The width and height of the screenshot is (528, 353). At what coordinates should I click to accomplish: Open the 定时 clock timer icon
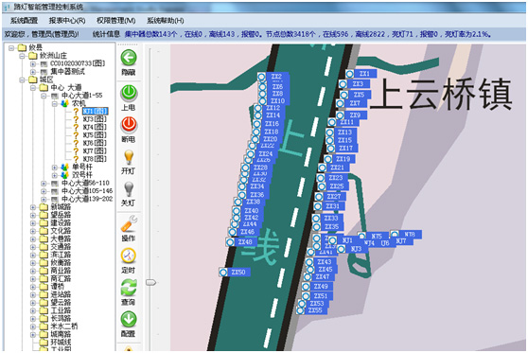coord(129,256)
